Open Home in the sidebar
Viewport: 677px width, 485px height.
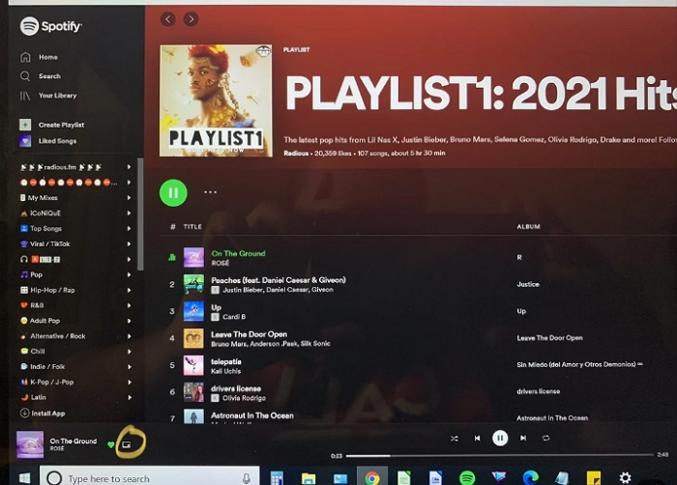coord(48,57)
